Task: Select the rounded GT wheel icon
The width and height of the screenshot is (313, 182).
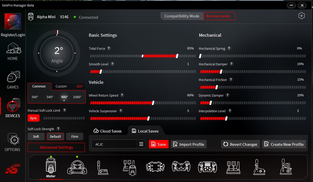Action: click(181, 166)
